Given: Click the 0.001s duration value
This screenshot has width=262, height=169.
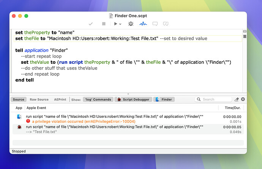Looking at the screenshot, I should [235, 122].
